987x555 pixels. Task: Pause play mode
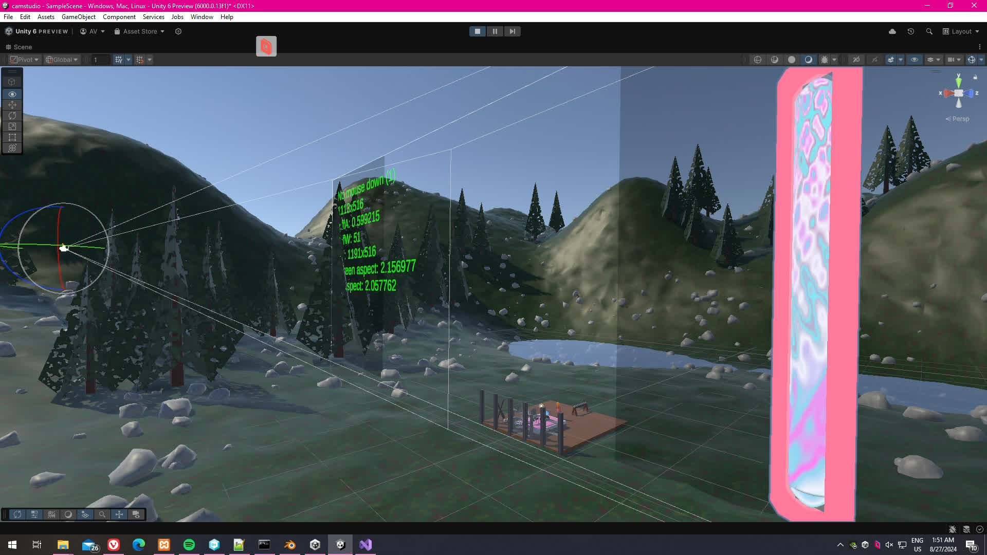[495, 31]
